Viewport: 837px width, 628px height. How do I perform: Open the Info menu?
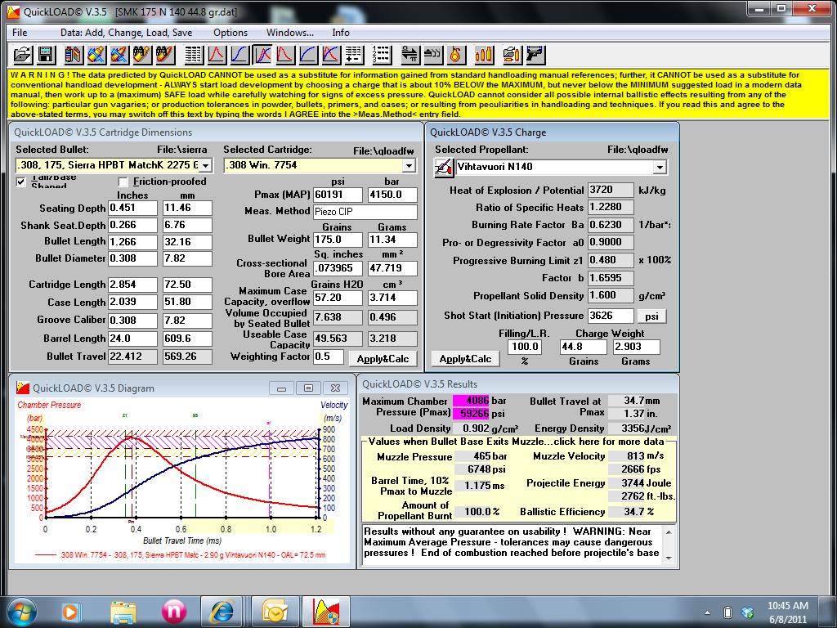pos(341,33)
